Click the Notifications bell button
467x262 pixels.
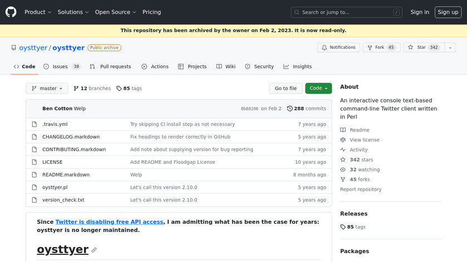tap(338, 48)
